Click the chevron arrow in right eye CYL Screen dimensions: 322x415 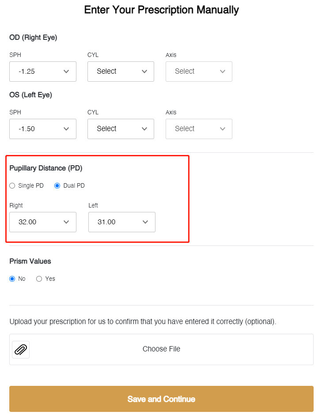pos(144,72)
